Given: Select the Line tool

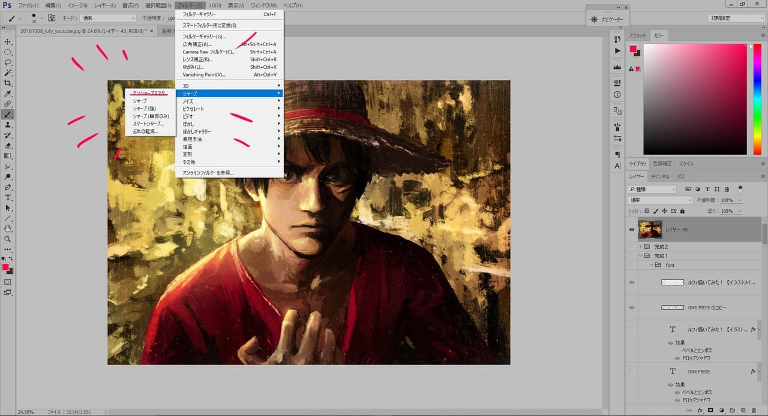Looking at the screenshot, I should (x=8, y=218).
